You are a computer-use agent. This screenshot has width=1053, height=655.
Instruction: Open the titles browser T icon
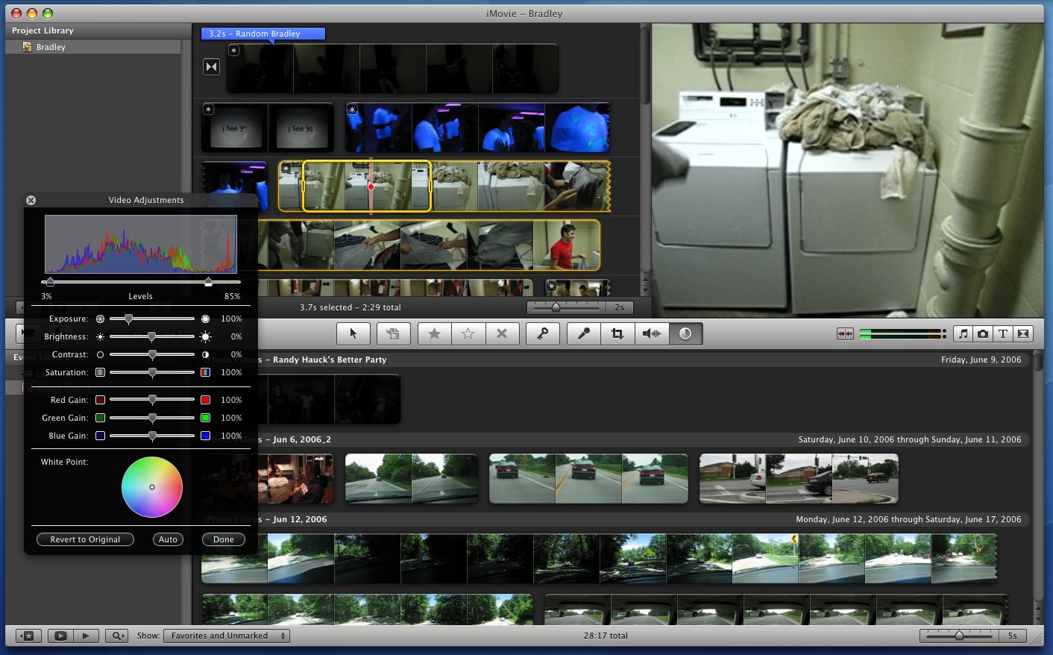pyautogui.click(x=1003, y=333)
